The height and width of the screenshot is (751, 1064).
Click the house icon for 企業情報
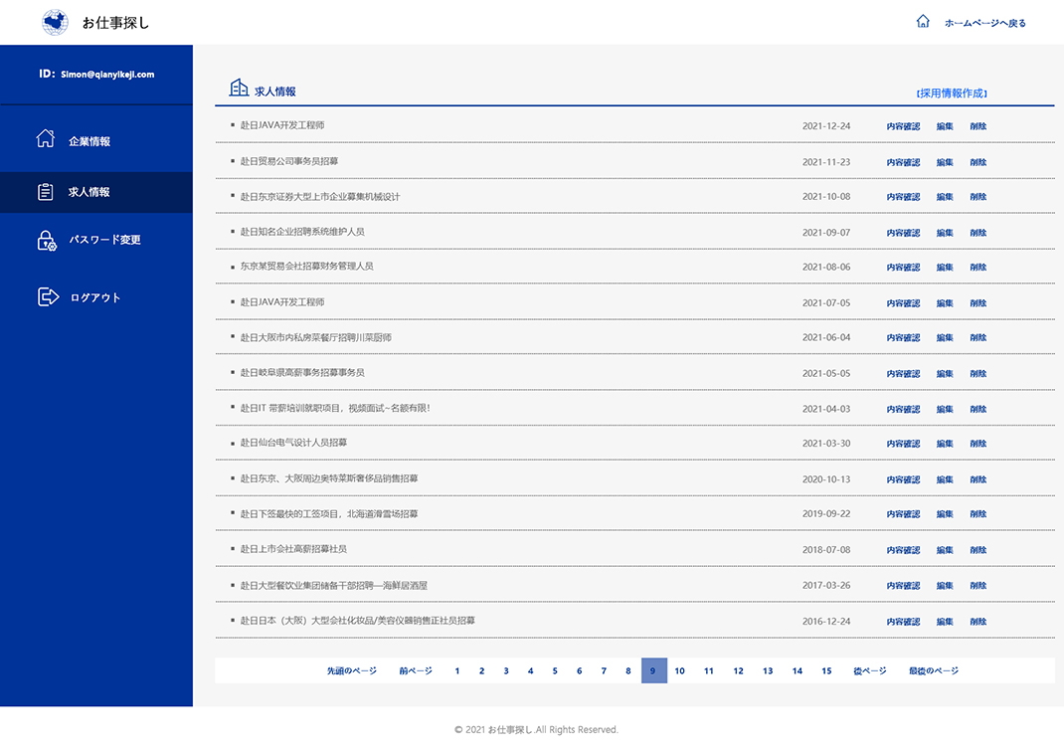coord(46,139)
